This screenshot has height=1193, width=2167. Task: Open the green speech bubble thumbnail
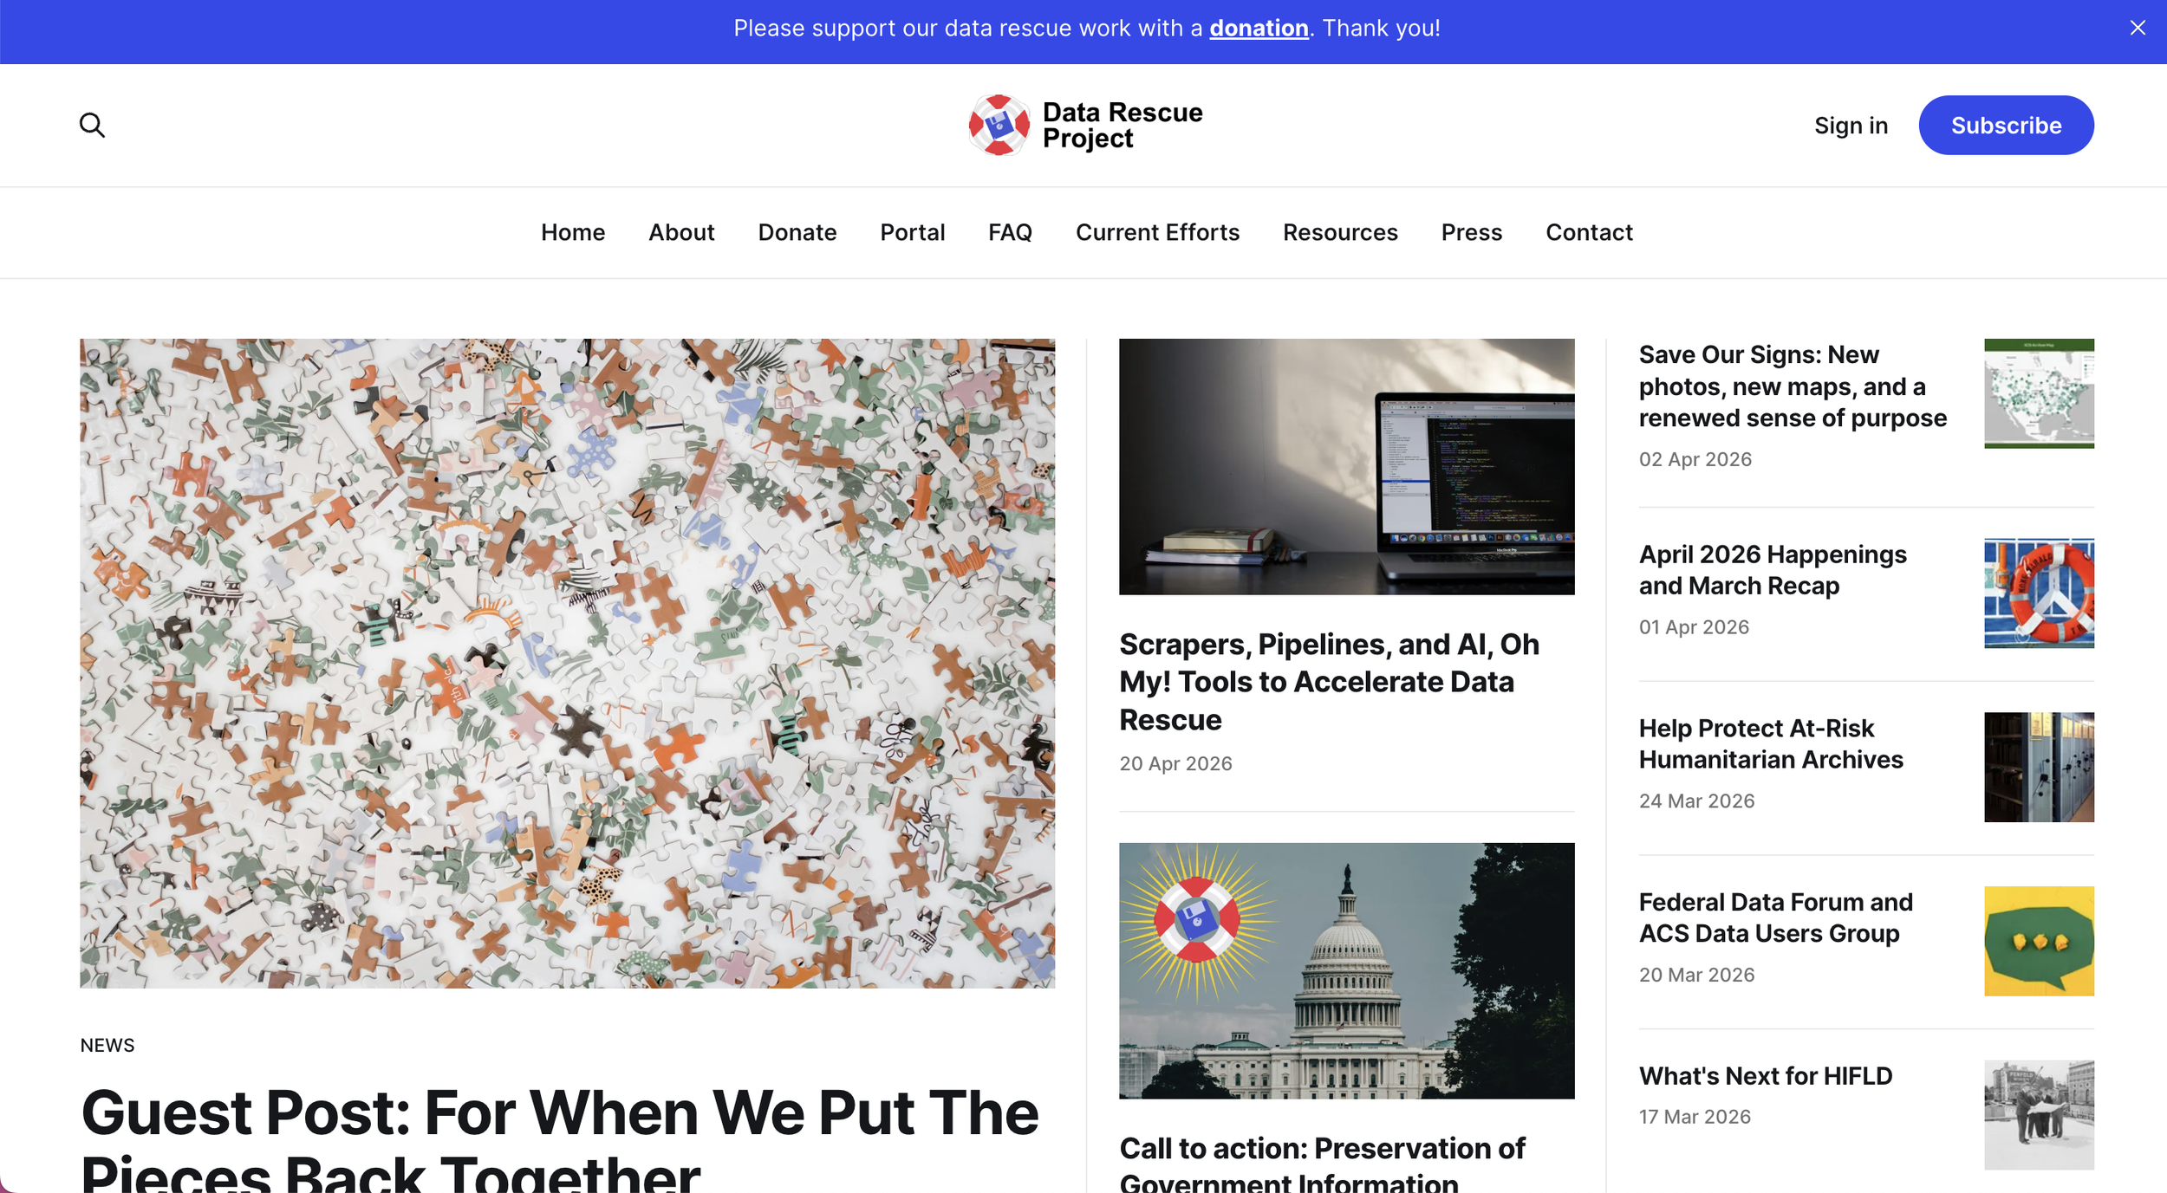click(x=2039, y=941)
